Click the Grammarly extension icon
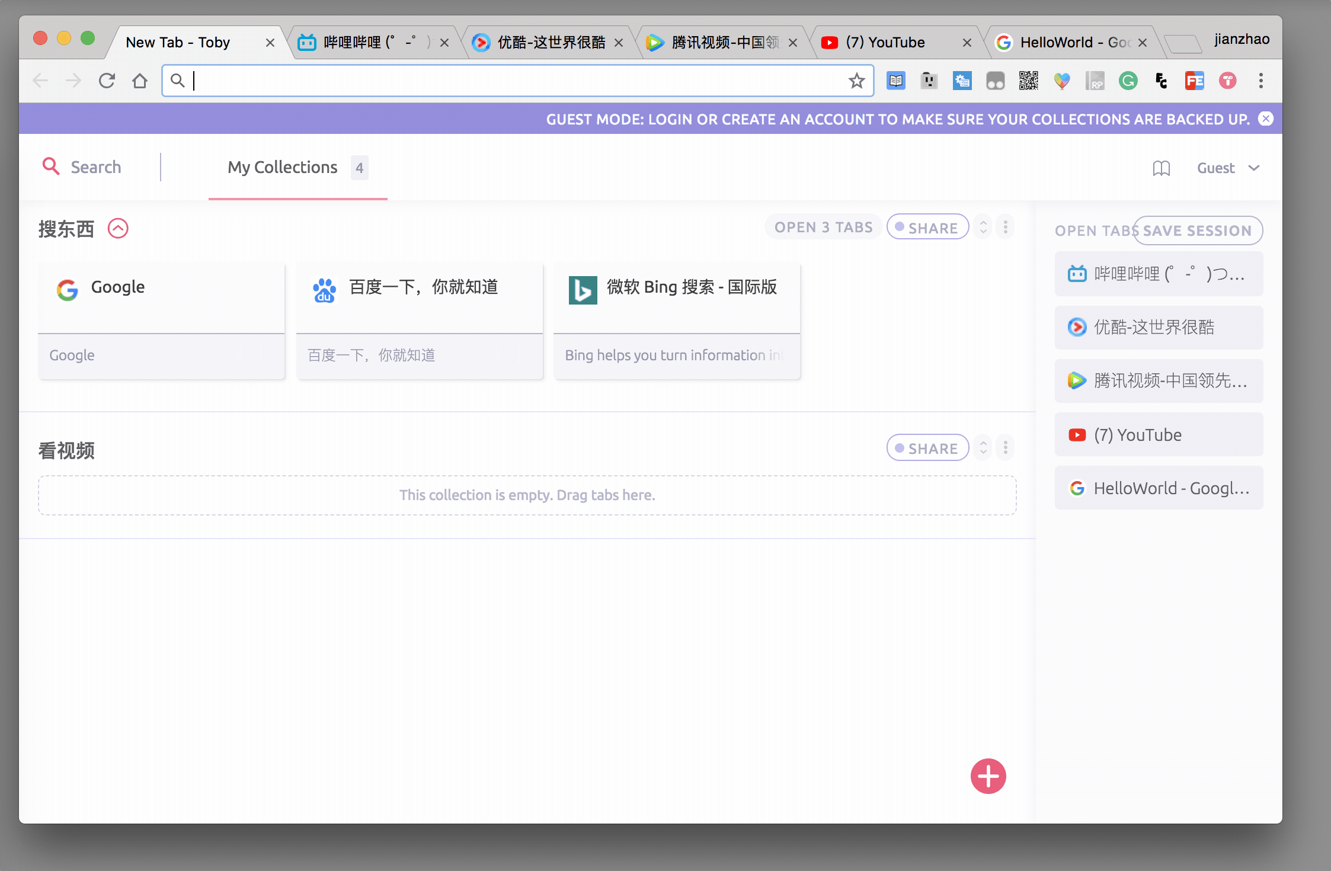1331x871 pixels. (x=1128, y=81)
